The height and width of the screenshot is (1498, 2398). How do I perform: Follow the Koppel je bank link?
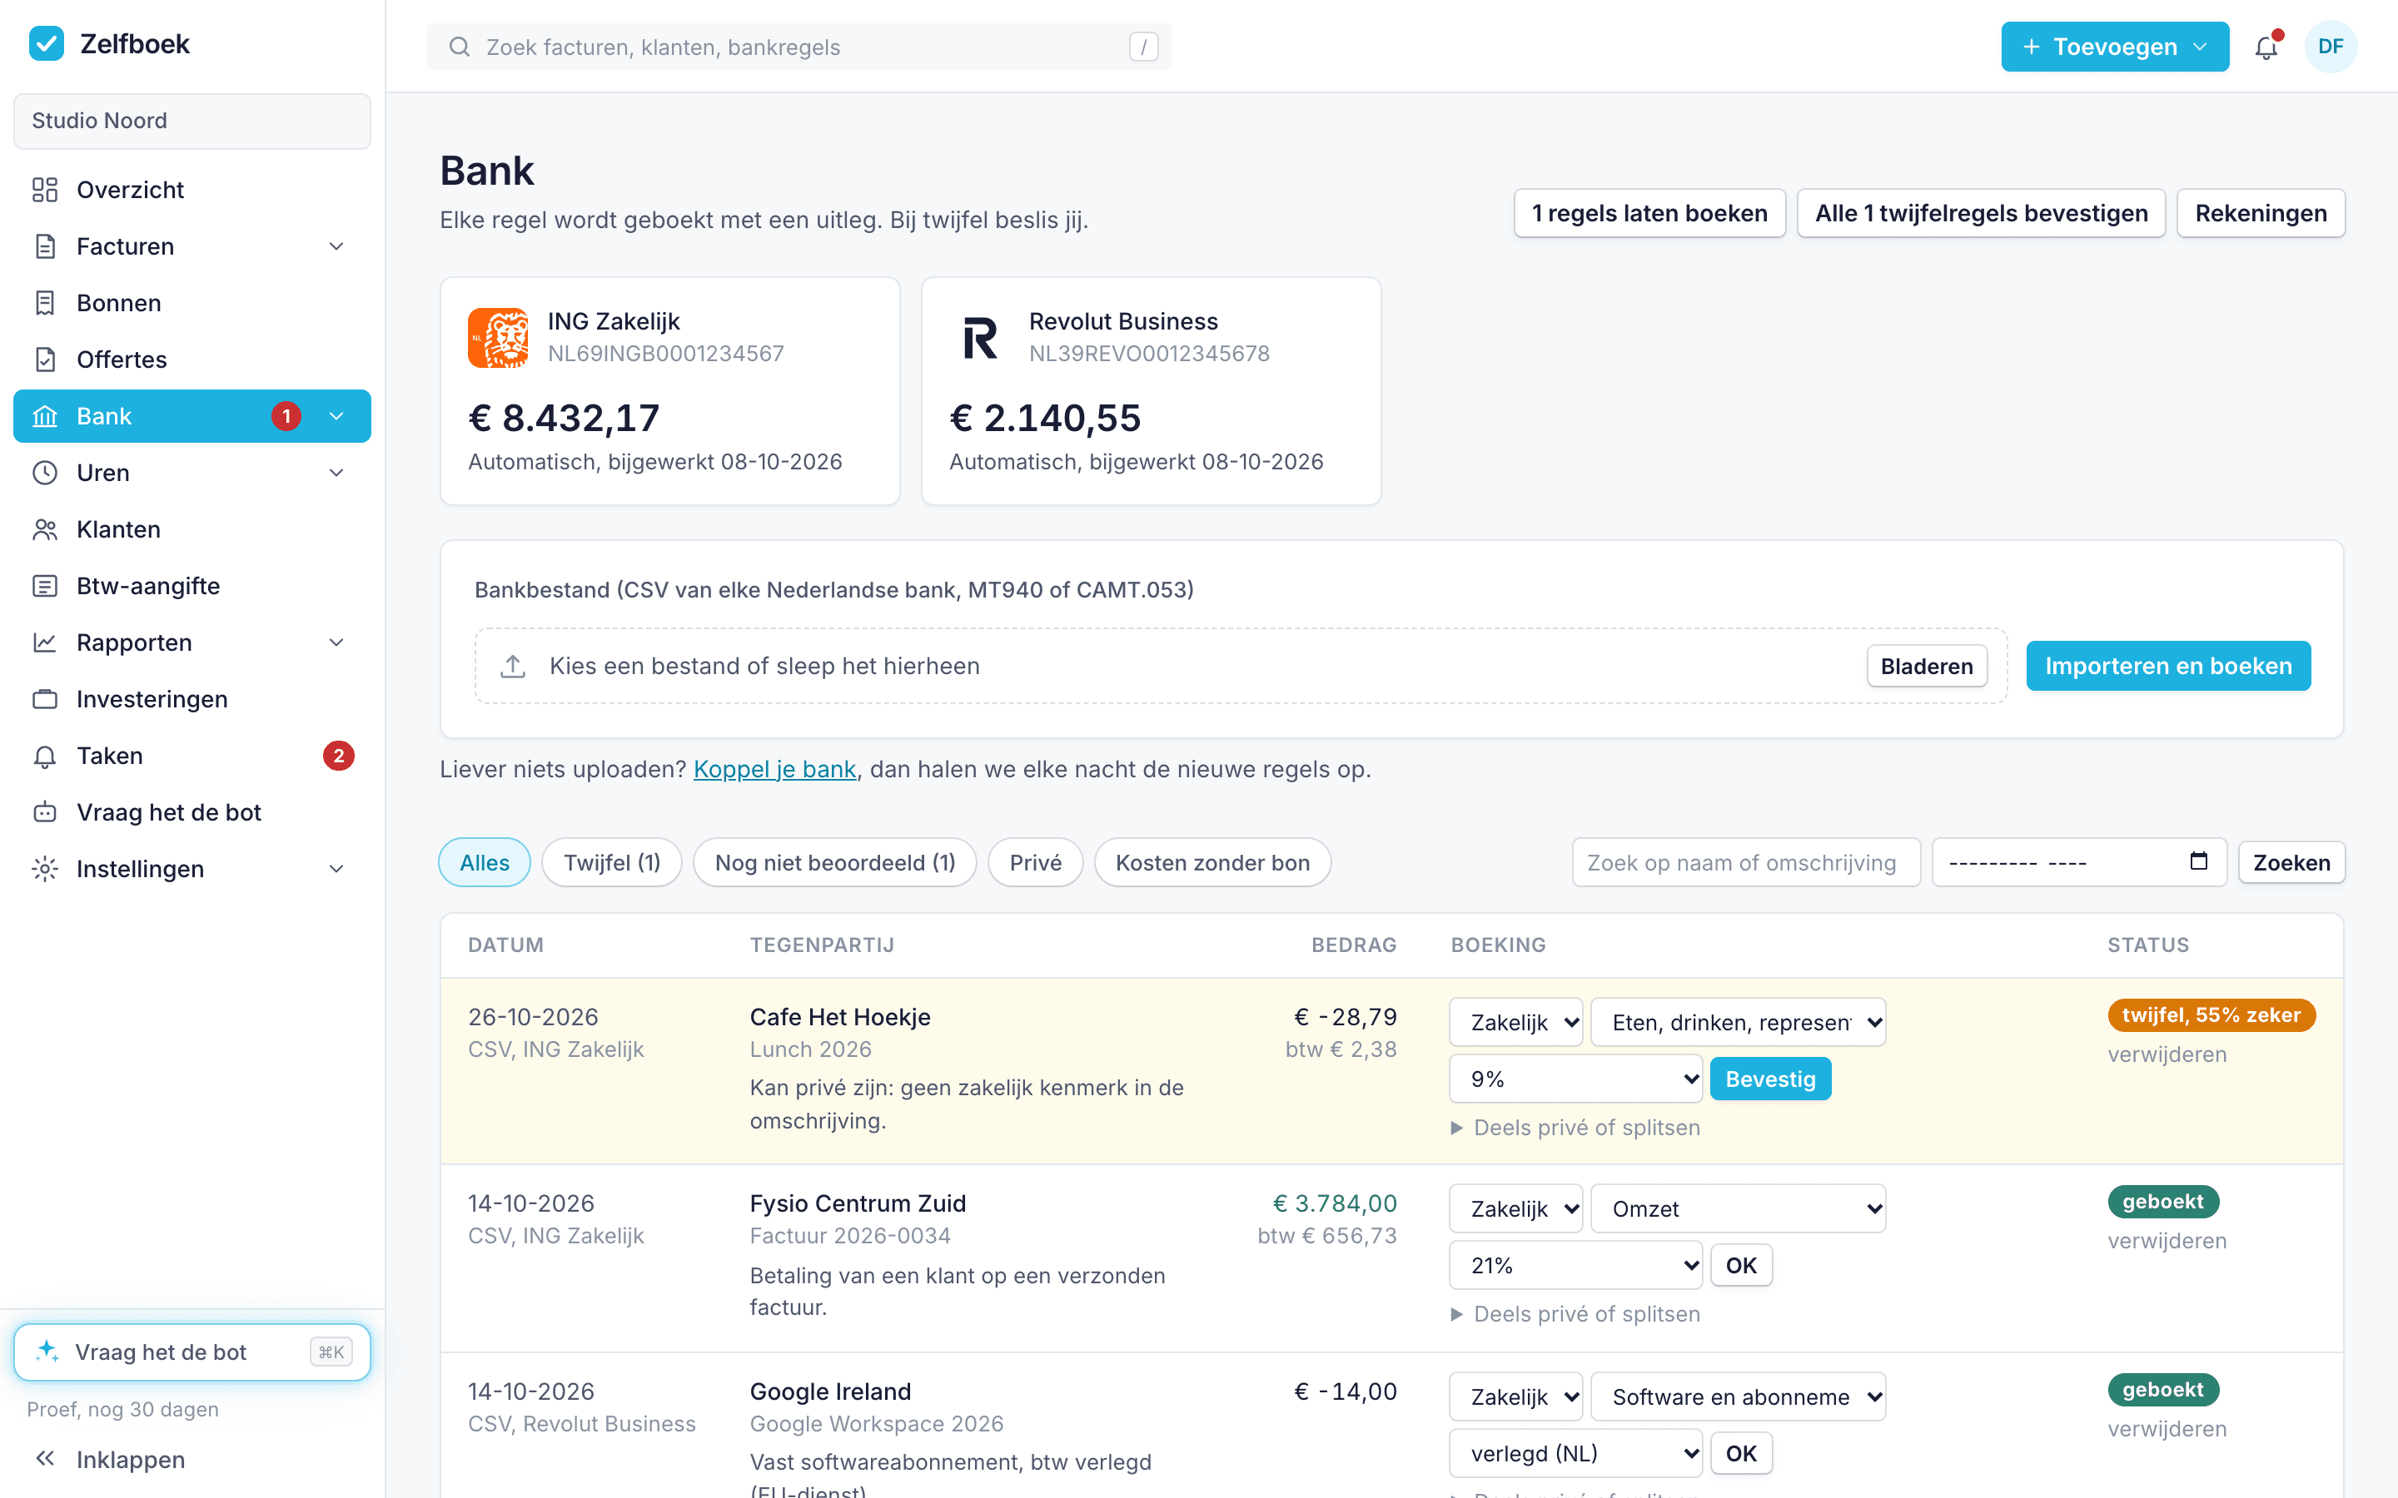[x=775, y=769]
